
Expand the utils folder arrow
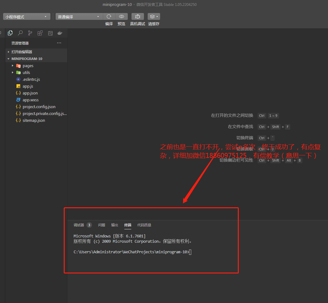(12, 72)
